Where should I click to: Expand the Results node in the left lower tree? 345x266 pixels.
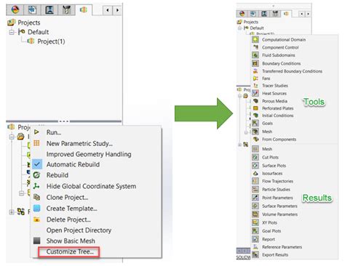[x=12, y=212]
